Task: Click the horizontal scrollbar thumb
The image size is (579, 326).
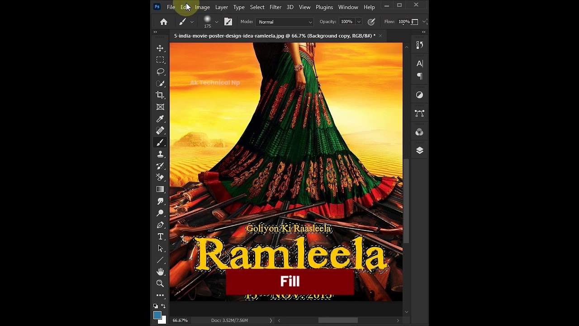Action: (338, 321)
